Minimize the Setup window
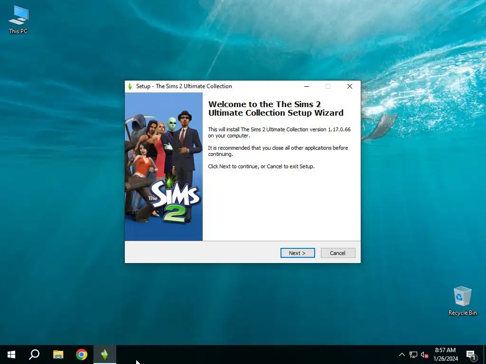This screenshot has width=486, height=364. (x=307, y=86)
